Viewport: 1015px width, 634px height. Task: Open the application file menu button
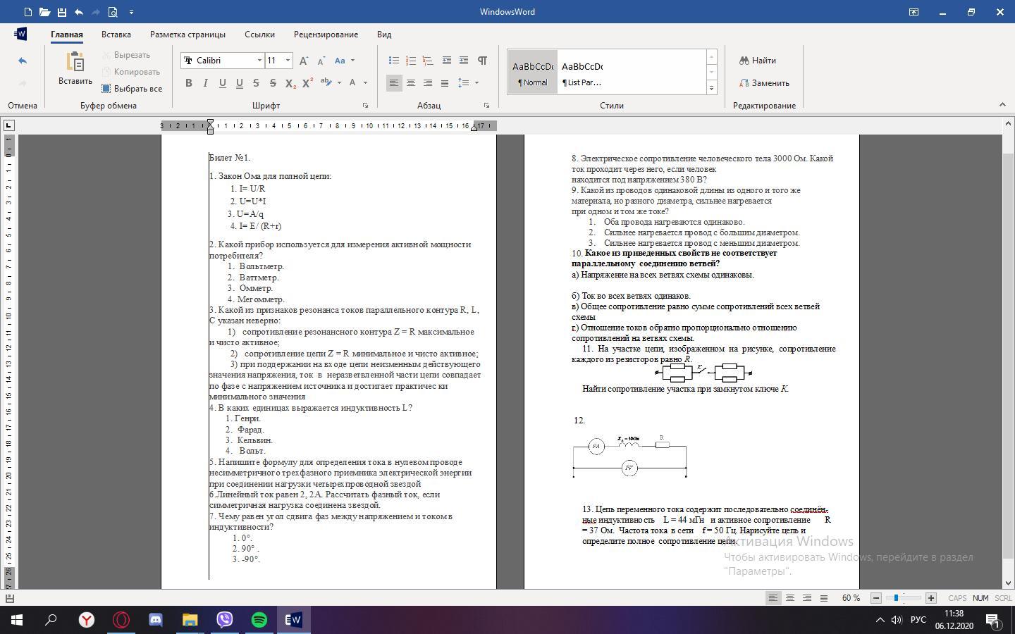[x=20, y=34]
